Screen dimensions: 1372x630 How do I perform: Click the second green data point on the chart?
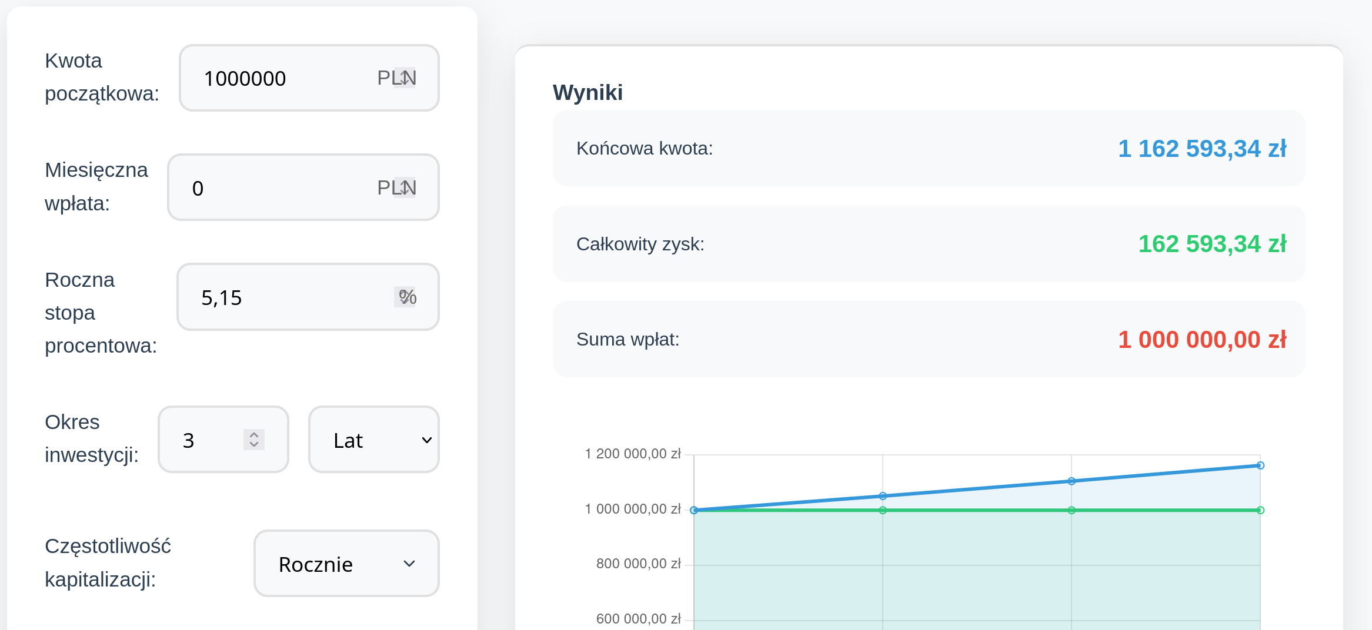click(x=883, y=510)
